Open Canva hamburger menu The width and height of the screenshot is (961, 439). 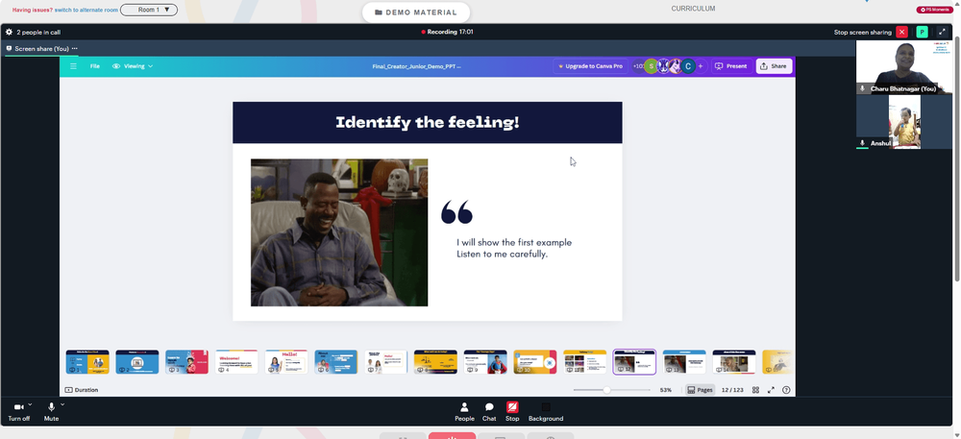click(x=74, y=66)
